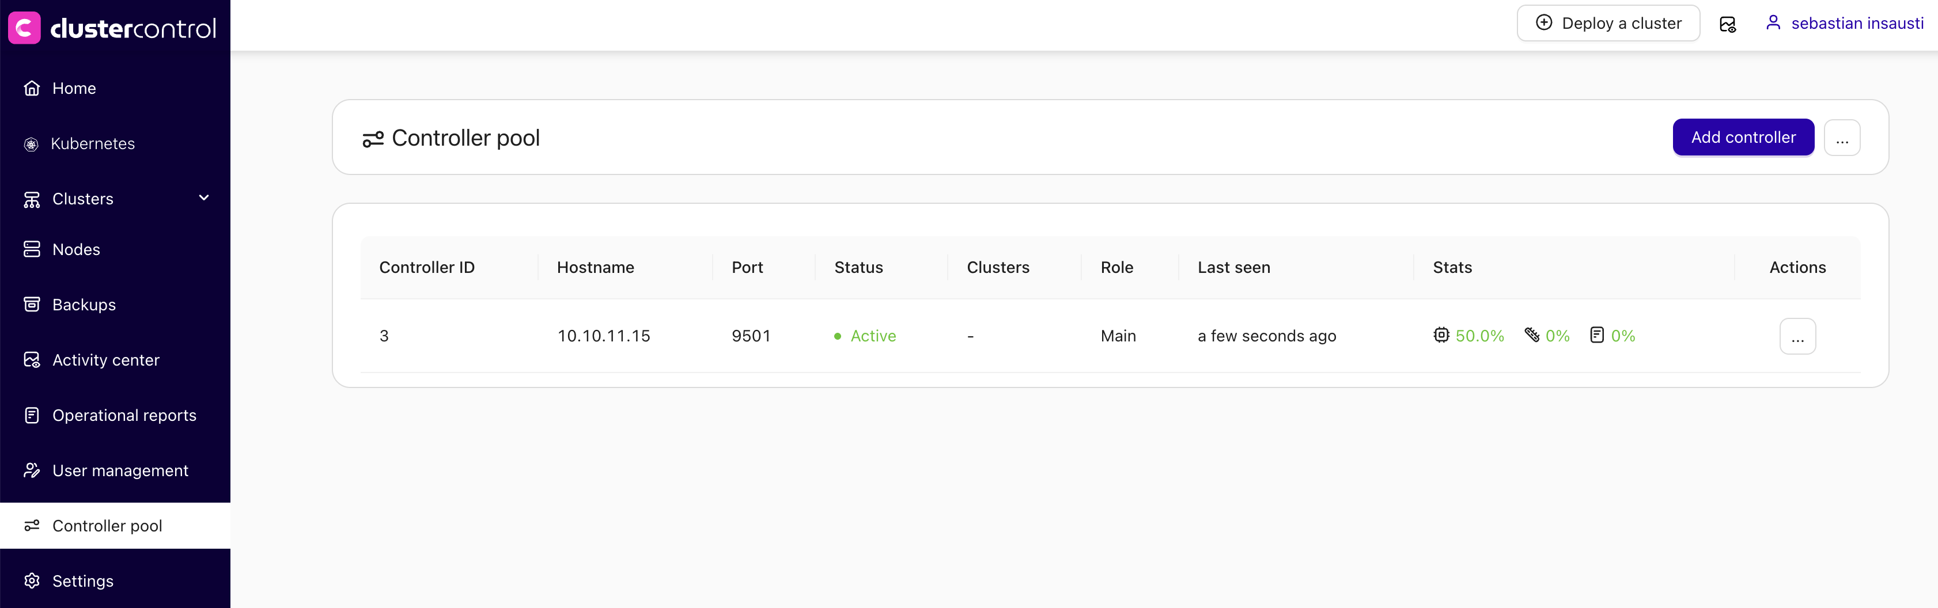
Task: Click the Nodes icon in sidebar
Action: click(31, 249)
